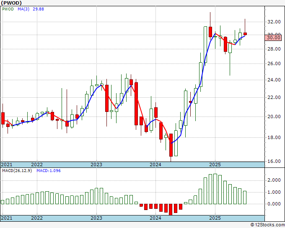Click the 28.00 price axis label
Screen dimensions: 285x228
click(x=274, y=49)
